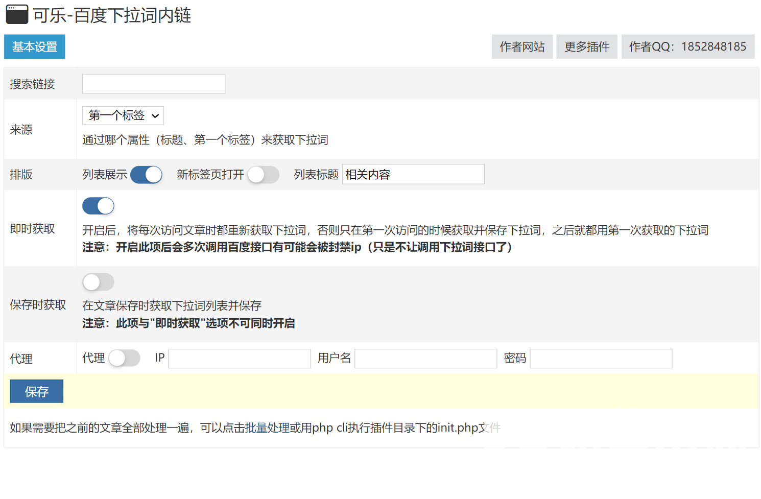Click the description 在文章保存时获取下拉词列表并保存
The image size is (761, 499).
(x=172, y=305)
